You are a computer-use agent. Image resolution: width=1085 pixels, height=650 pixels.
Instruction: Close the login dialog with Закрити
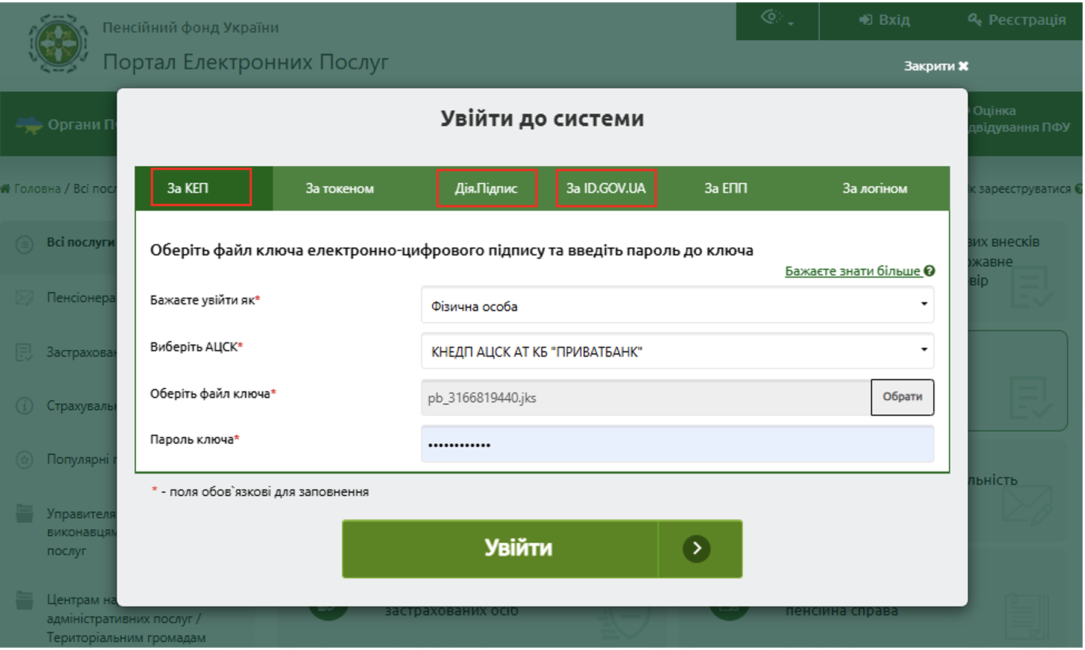point(935,66)
